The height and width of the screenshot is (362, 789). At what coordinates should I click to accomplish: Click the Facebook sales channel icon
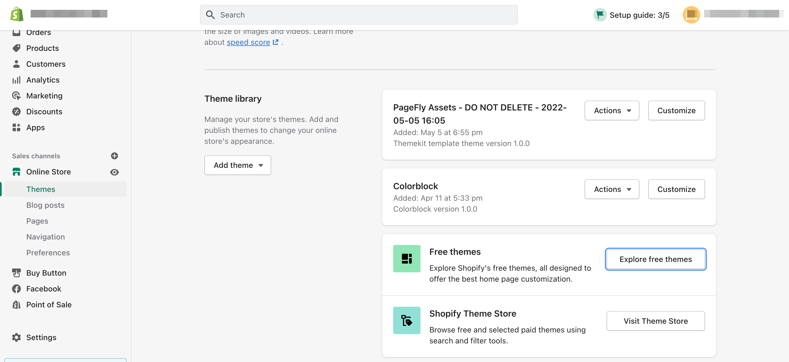[x=16, y=289]
